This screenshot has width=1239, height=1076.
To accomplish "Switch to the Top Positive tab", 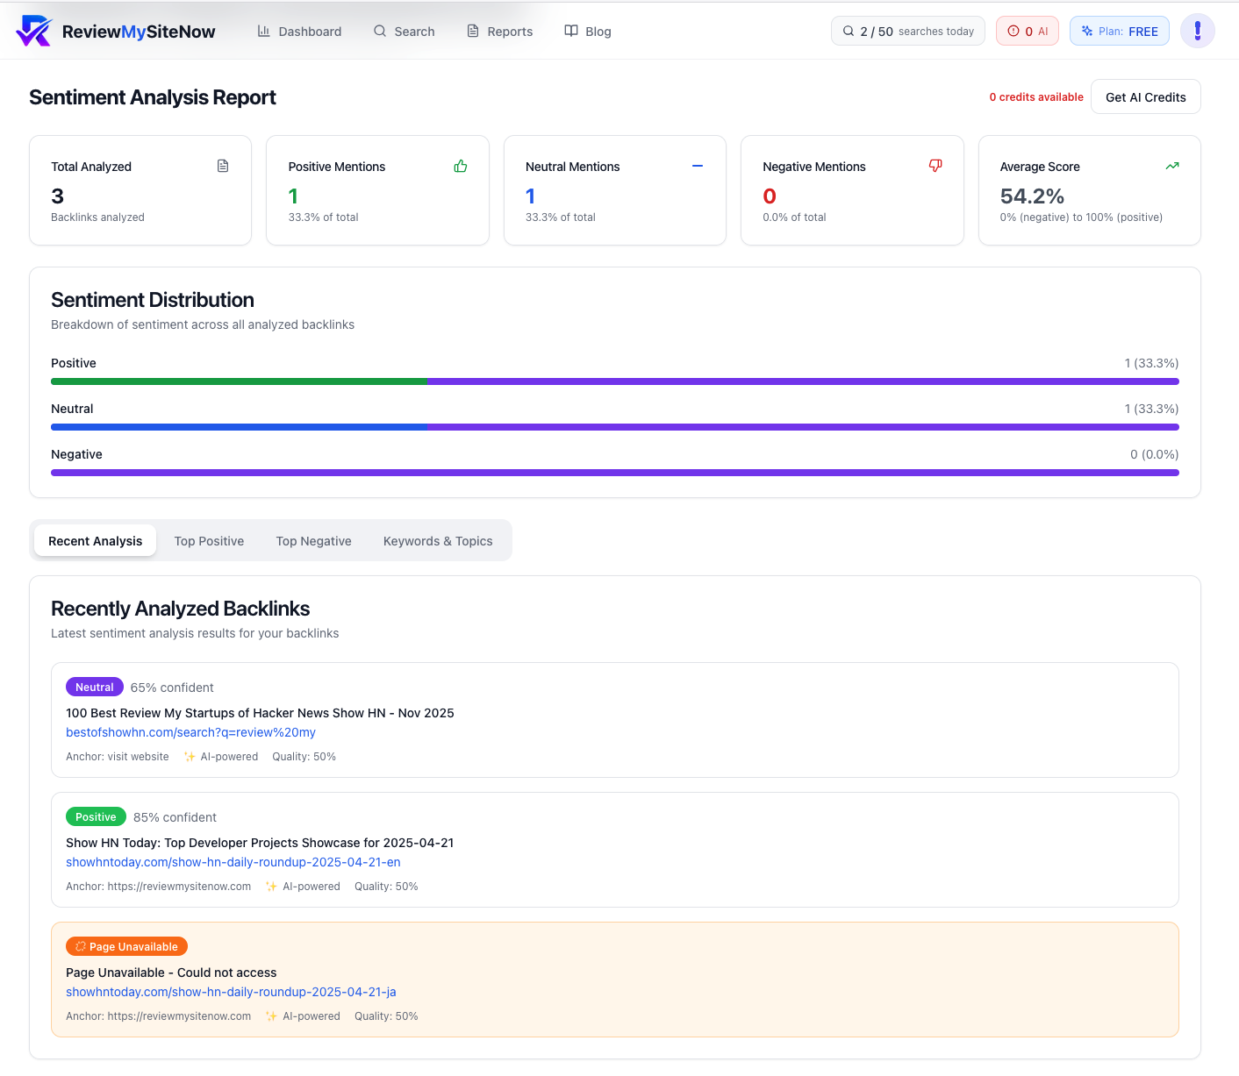I will point(209,541).
